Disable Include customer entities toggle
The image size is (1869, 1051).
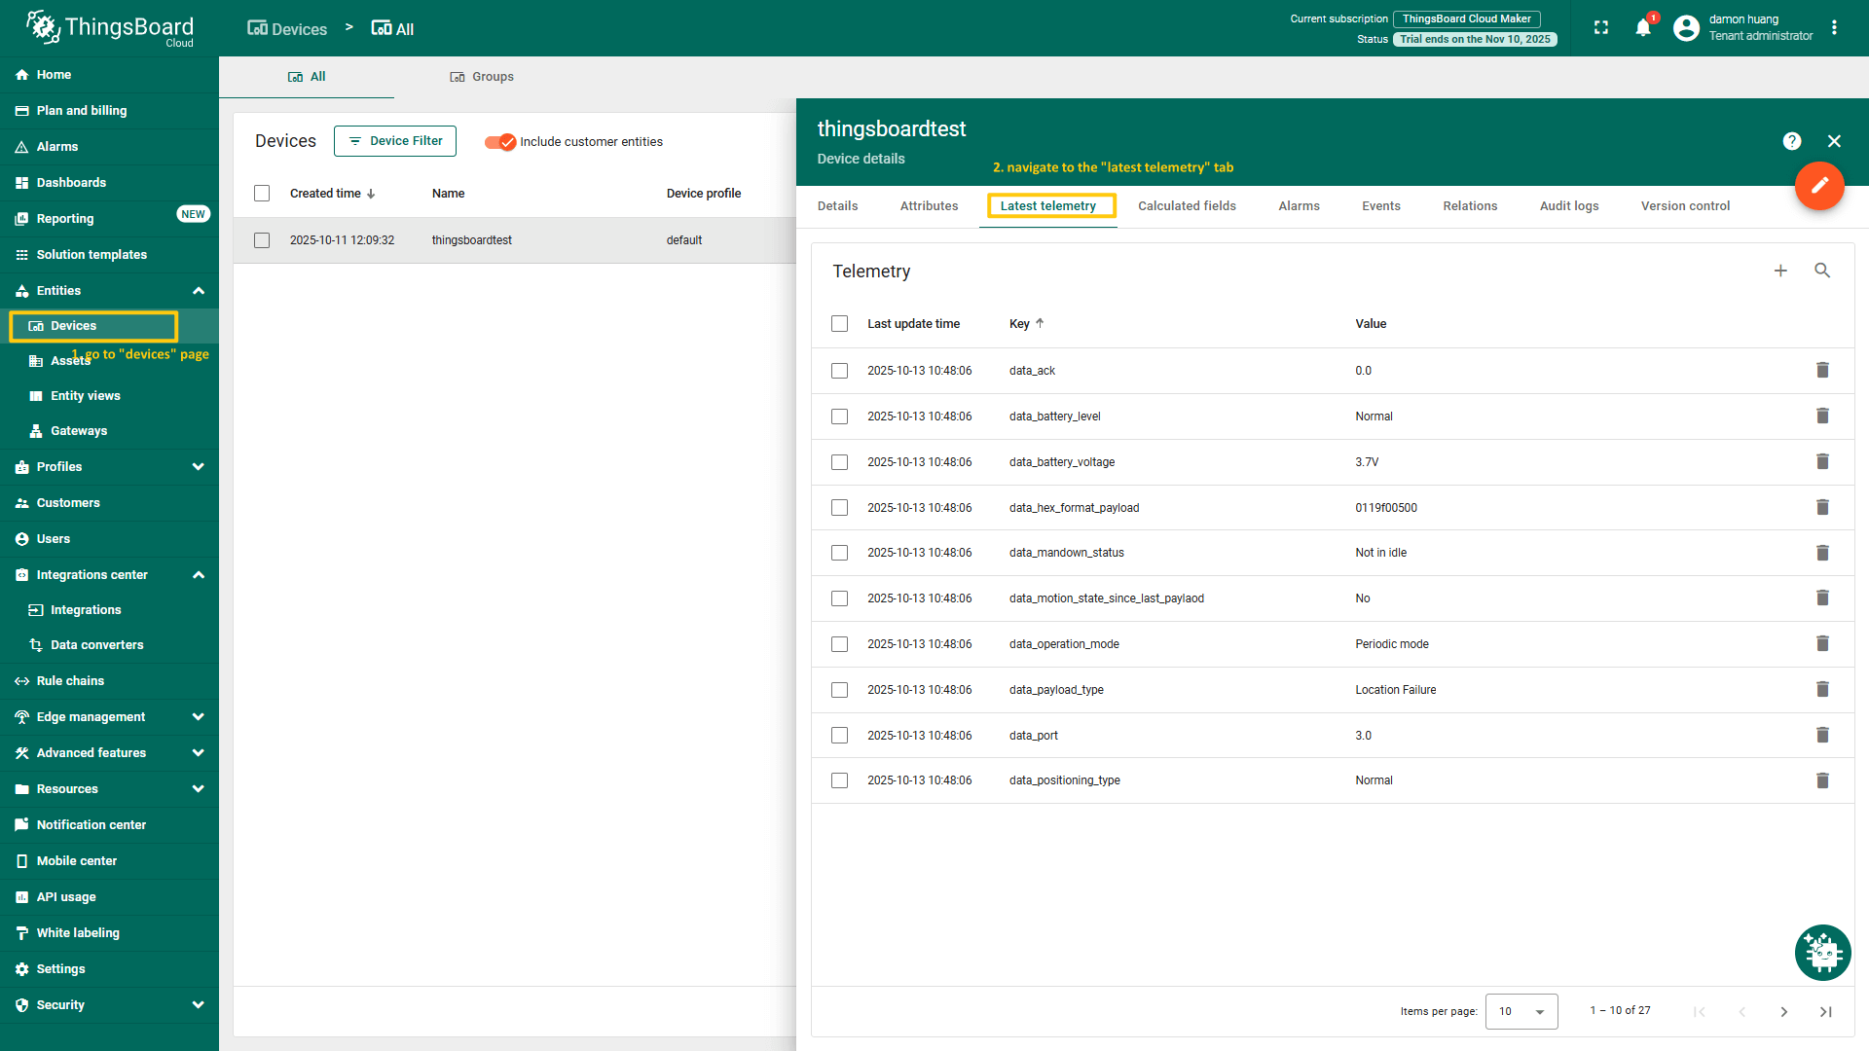pos(500,142)
